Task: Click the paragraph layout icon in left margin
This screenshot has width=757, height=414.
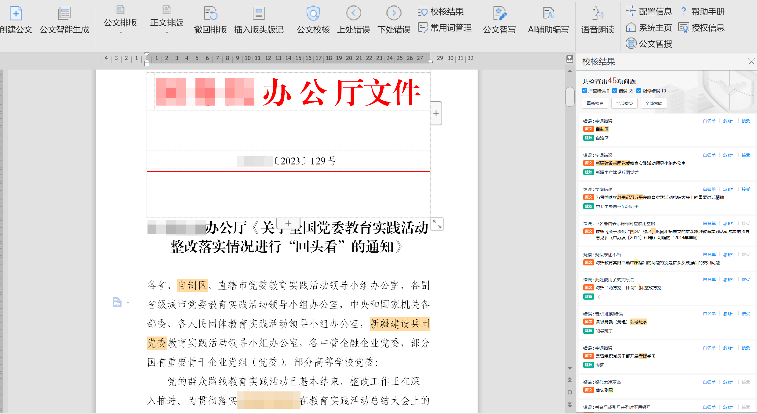Action: [x=117, y=302]
